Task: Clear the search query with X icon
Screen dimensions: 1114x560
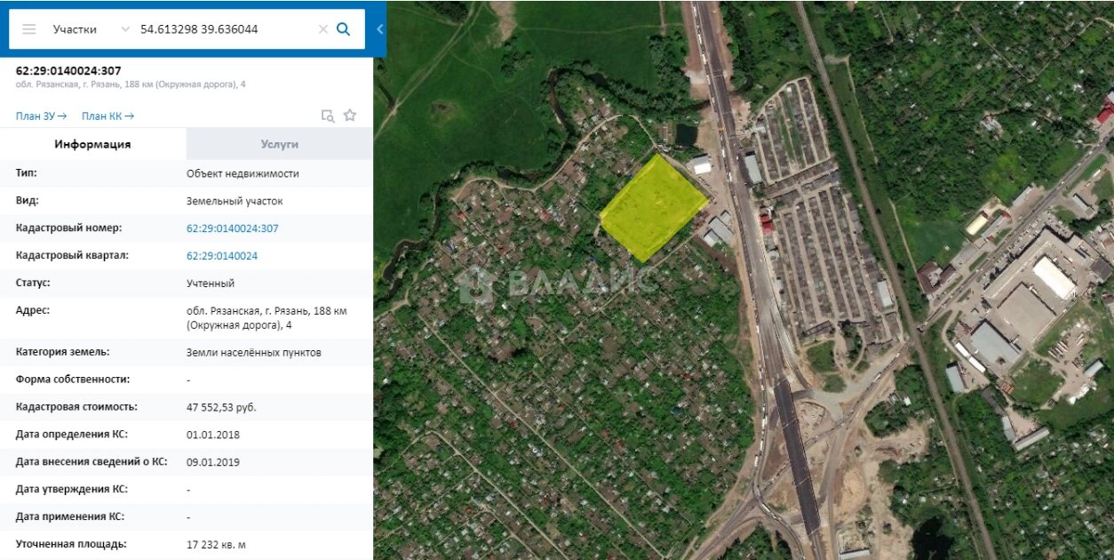Action: click(323, 29)
